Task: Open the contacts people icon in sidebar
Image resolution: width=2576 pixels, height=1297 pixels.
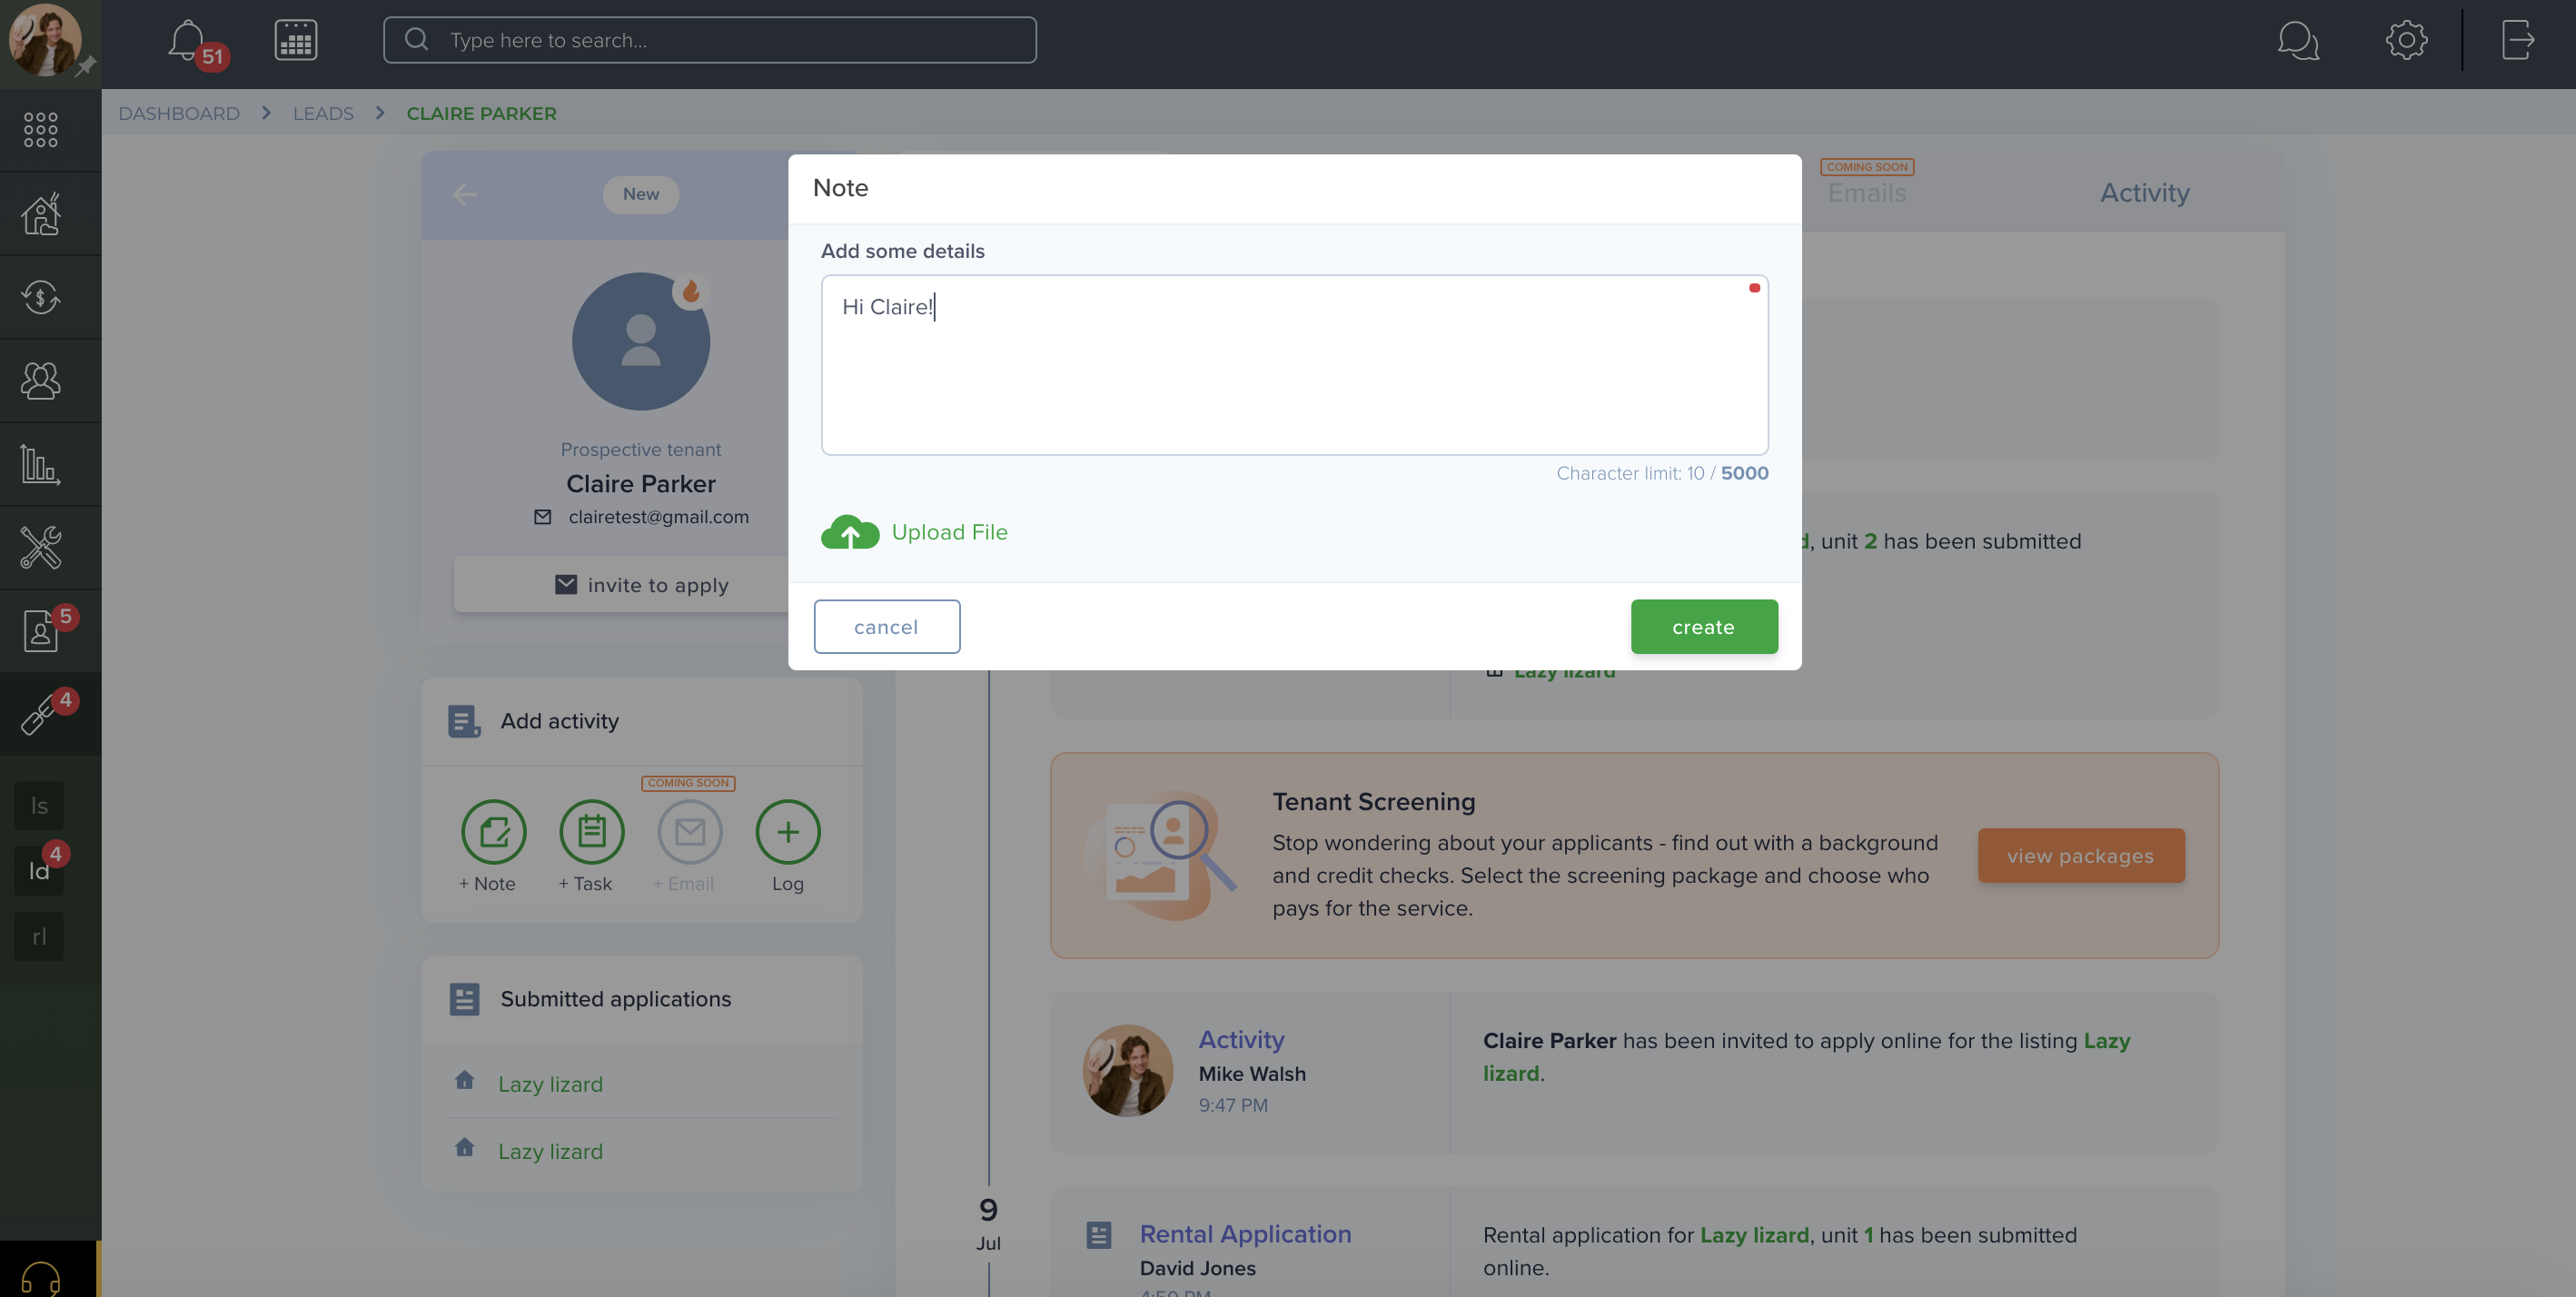Action: (41, 380)
